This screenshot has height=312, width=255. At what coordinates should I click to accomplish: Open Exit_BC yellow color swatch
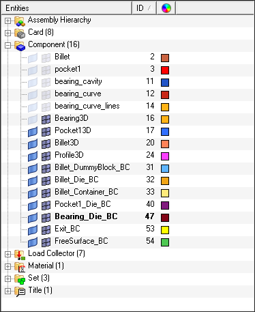point(165,230)
